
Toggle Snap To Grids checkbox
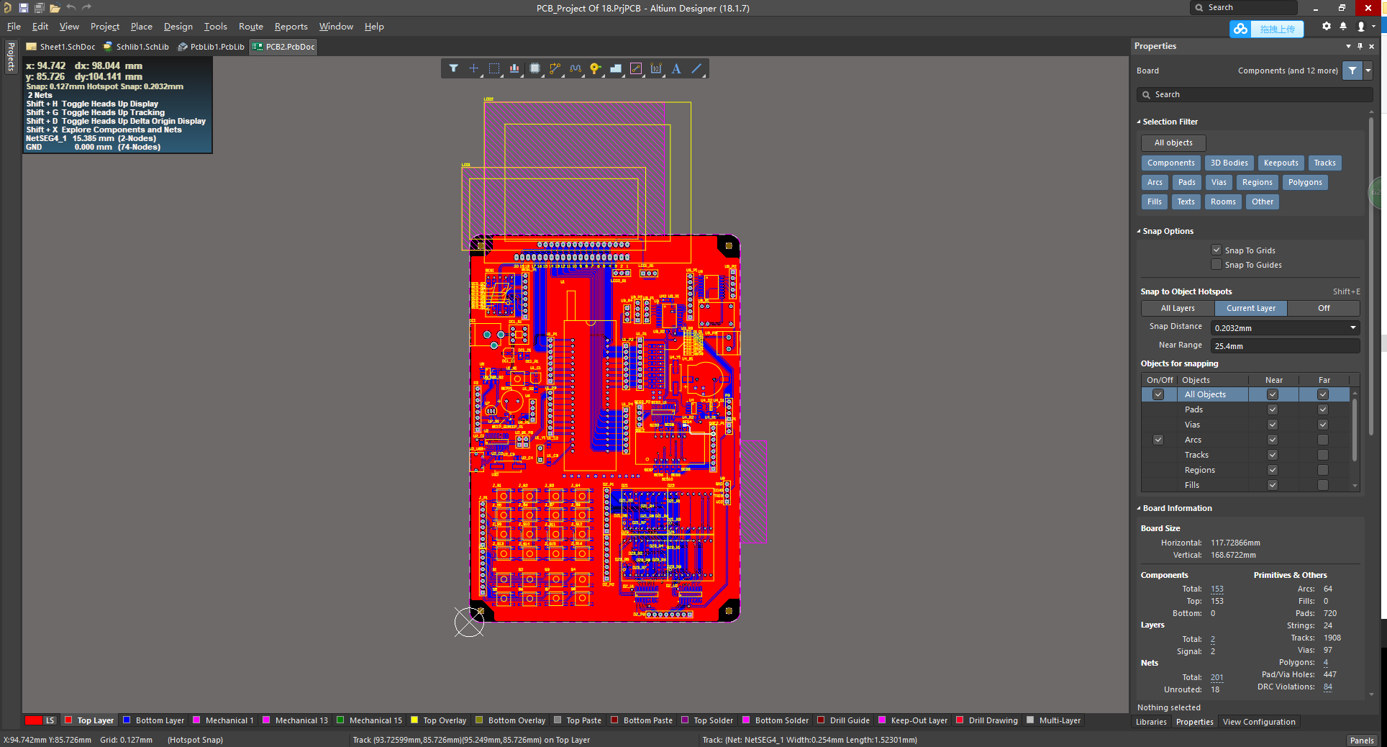[x=1217, y=250]
